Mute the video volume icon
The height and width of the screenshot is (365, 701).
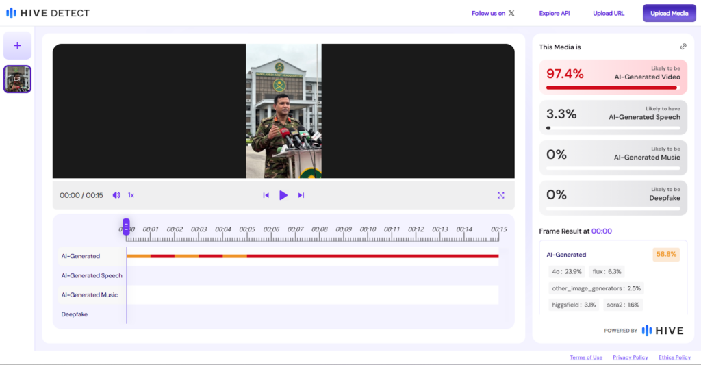[116, 195]
